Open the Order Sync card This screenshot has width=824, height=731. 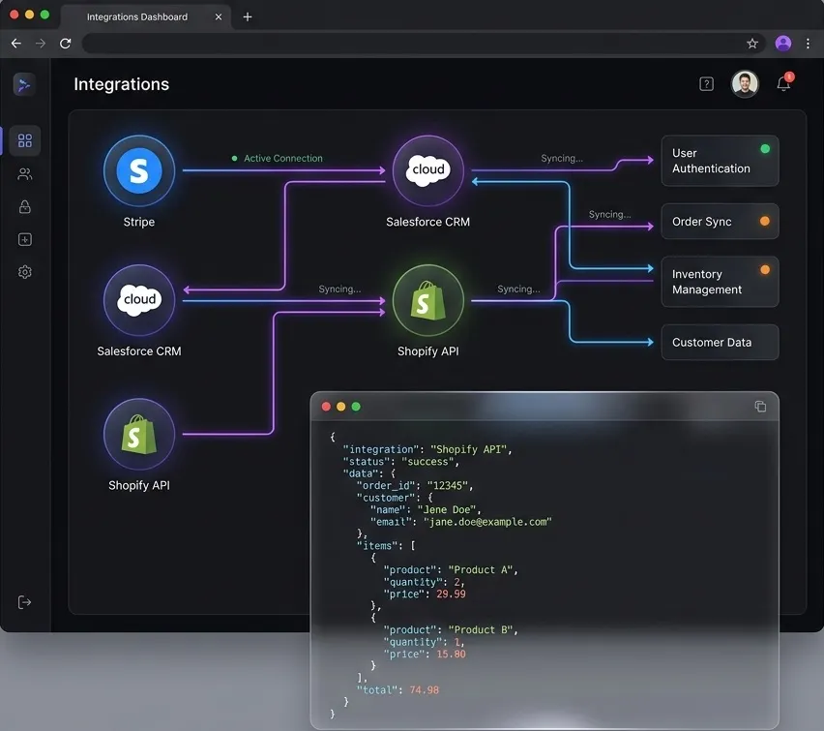coord(720,222)
